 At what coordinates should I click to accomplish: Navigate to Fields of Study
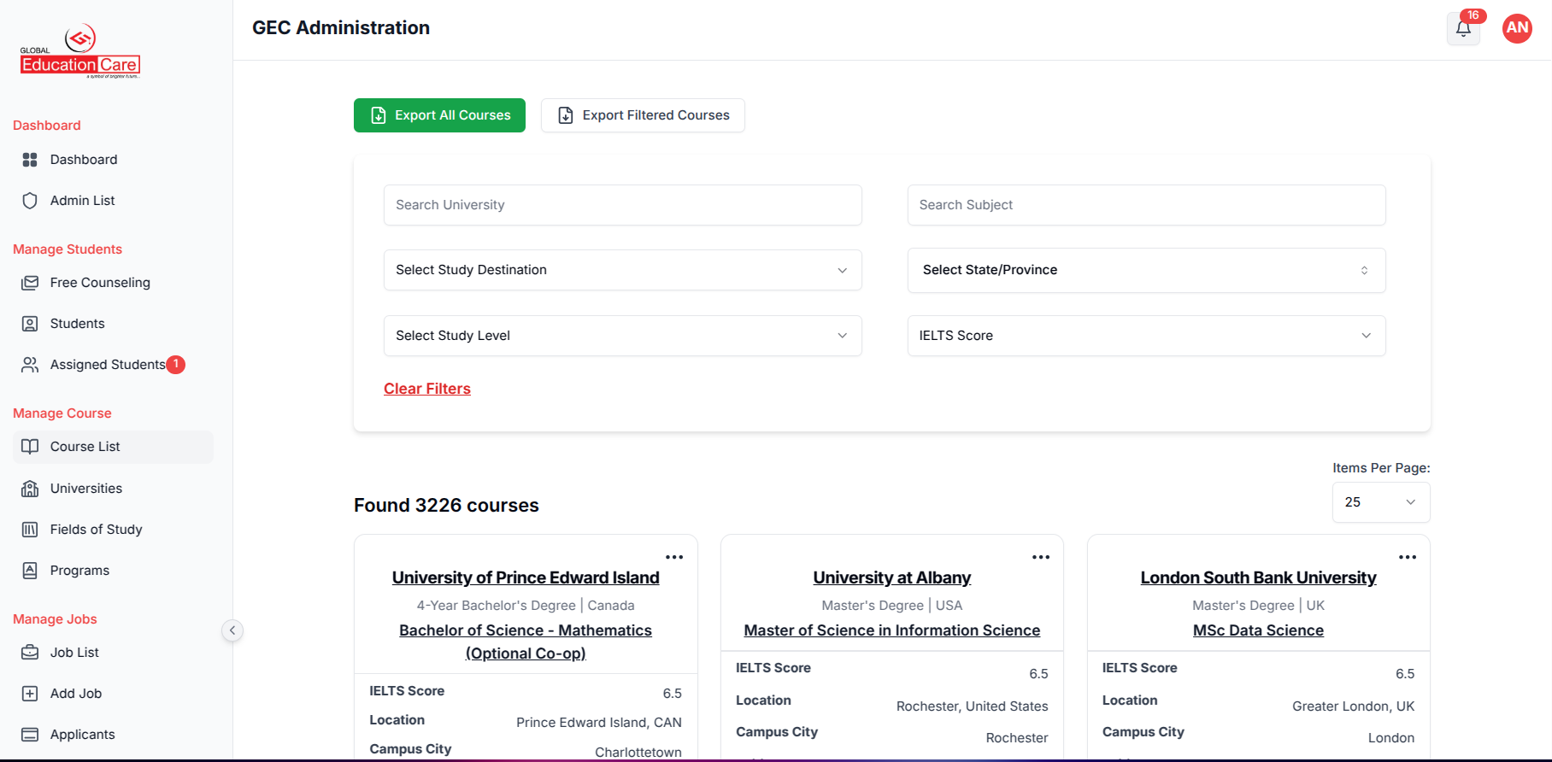(x=96, y=530)
